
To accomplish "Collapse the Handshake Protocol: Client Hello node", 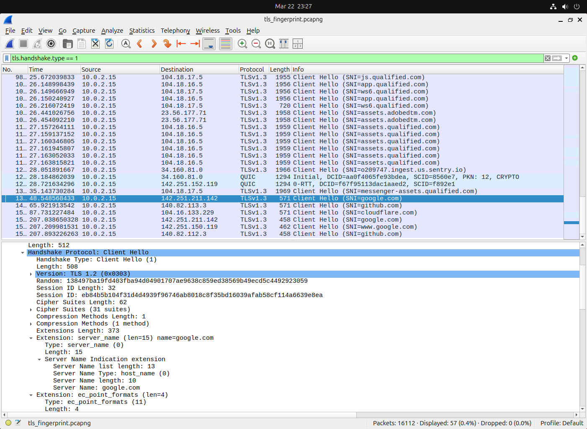I will pos(23,253).
